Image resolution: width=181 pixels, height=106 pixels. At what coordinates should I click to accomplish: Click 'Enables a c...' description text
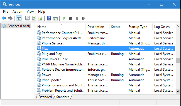(97, 54)
